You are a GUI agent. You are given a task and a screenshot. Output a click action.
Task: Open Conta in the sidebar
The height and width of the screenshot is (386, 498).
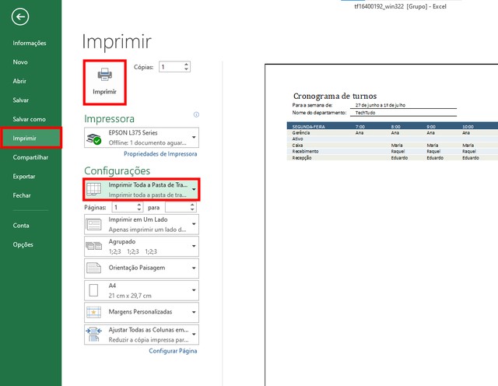21,225
